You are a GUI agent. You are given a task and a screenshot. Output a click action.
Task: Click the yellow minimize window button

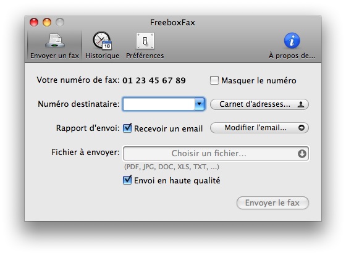tap(47, 22)
